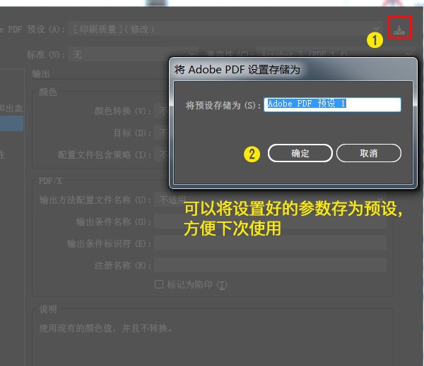Click the 将 Adobe PDF 设置存储为 dialog title
This screenshot has height=366, width=424.
237,70
